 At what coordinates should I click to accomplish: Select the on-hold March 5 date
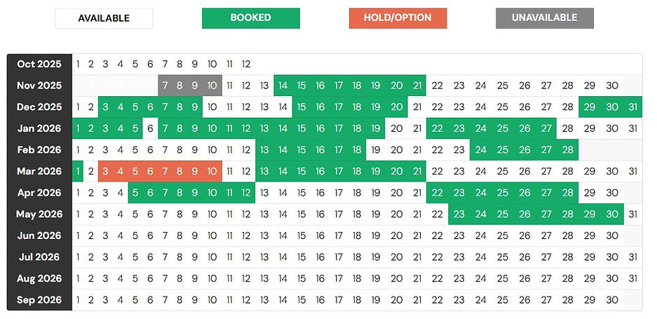tap(135, 172)
